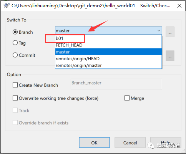Choose FETCH_HEAD in the branch list
The height and width of the screenshot is (154, 186).
click(x=108, y=45)
